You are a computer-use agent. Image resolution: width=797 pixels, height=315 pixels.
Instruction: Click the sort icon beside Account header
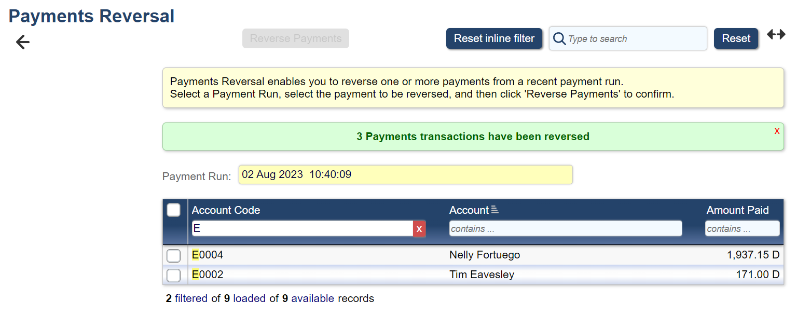pos(494,210)
